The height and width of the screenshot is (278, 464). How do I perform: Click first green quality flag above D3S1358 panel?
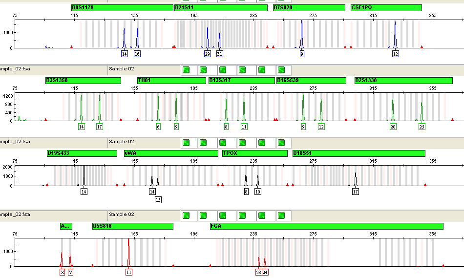[186, 70]
